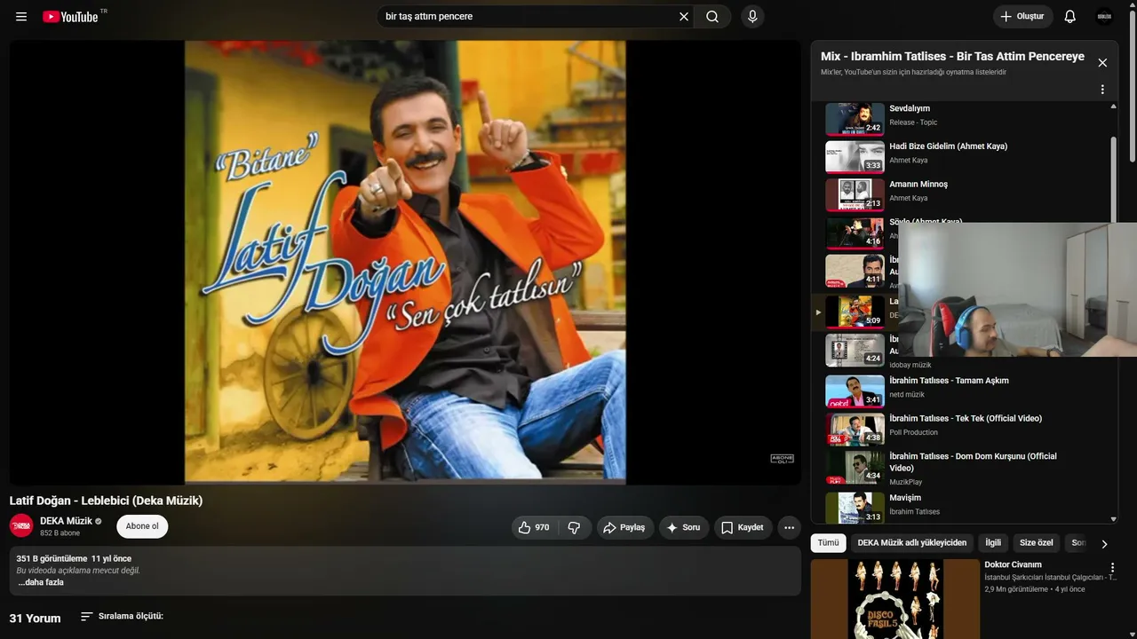Screen dimensions: 1137x639
Task: Open more actions under the video
Action: tap(789, 527)
